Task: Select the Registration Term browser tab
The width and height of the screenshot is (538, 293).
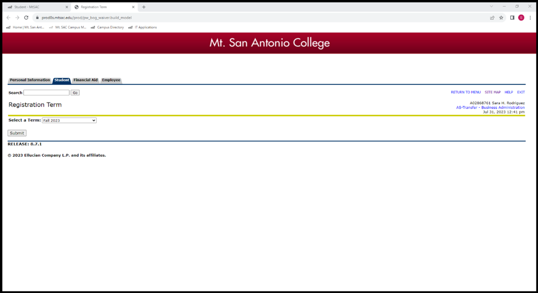Action: point(104,7)
